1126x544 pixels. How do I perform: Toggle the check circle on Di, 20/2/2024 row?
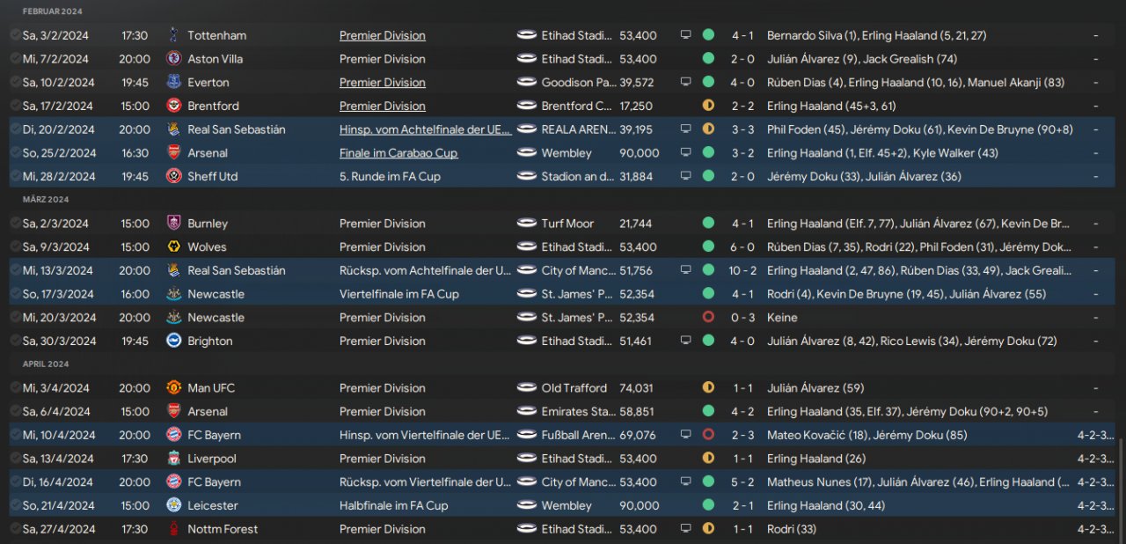[x=15, y=129]
